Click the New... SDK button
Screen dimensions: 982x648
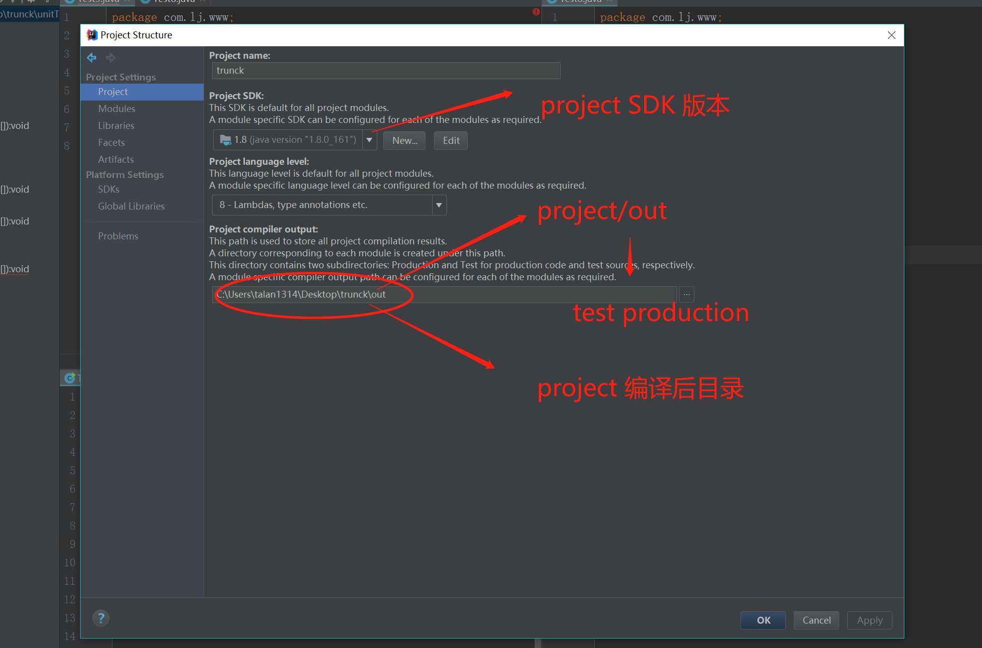click(404, 140)
